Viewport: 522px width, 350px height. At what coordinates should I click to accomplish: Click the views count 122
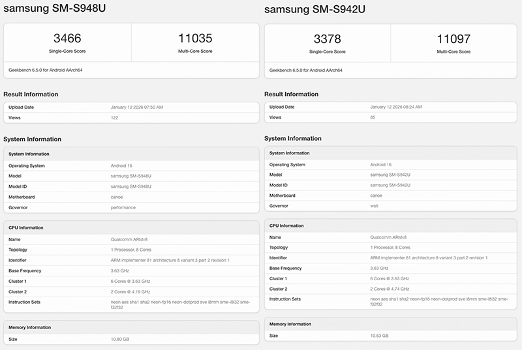click(x=115, y=117)
